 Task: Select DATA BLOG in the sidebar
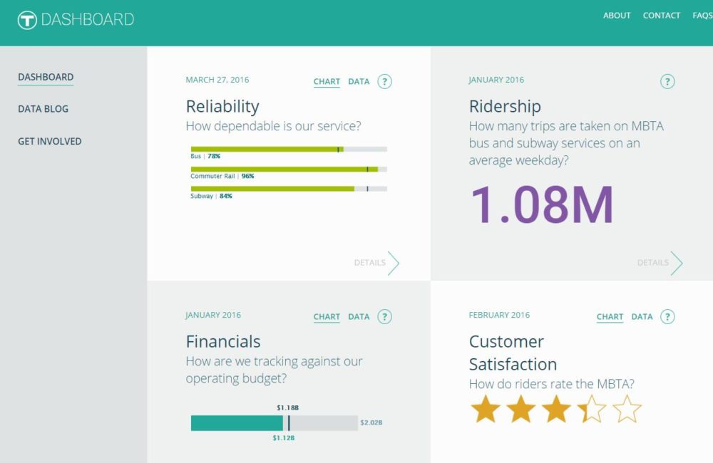[43, 108]
